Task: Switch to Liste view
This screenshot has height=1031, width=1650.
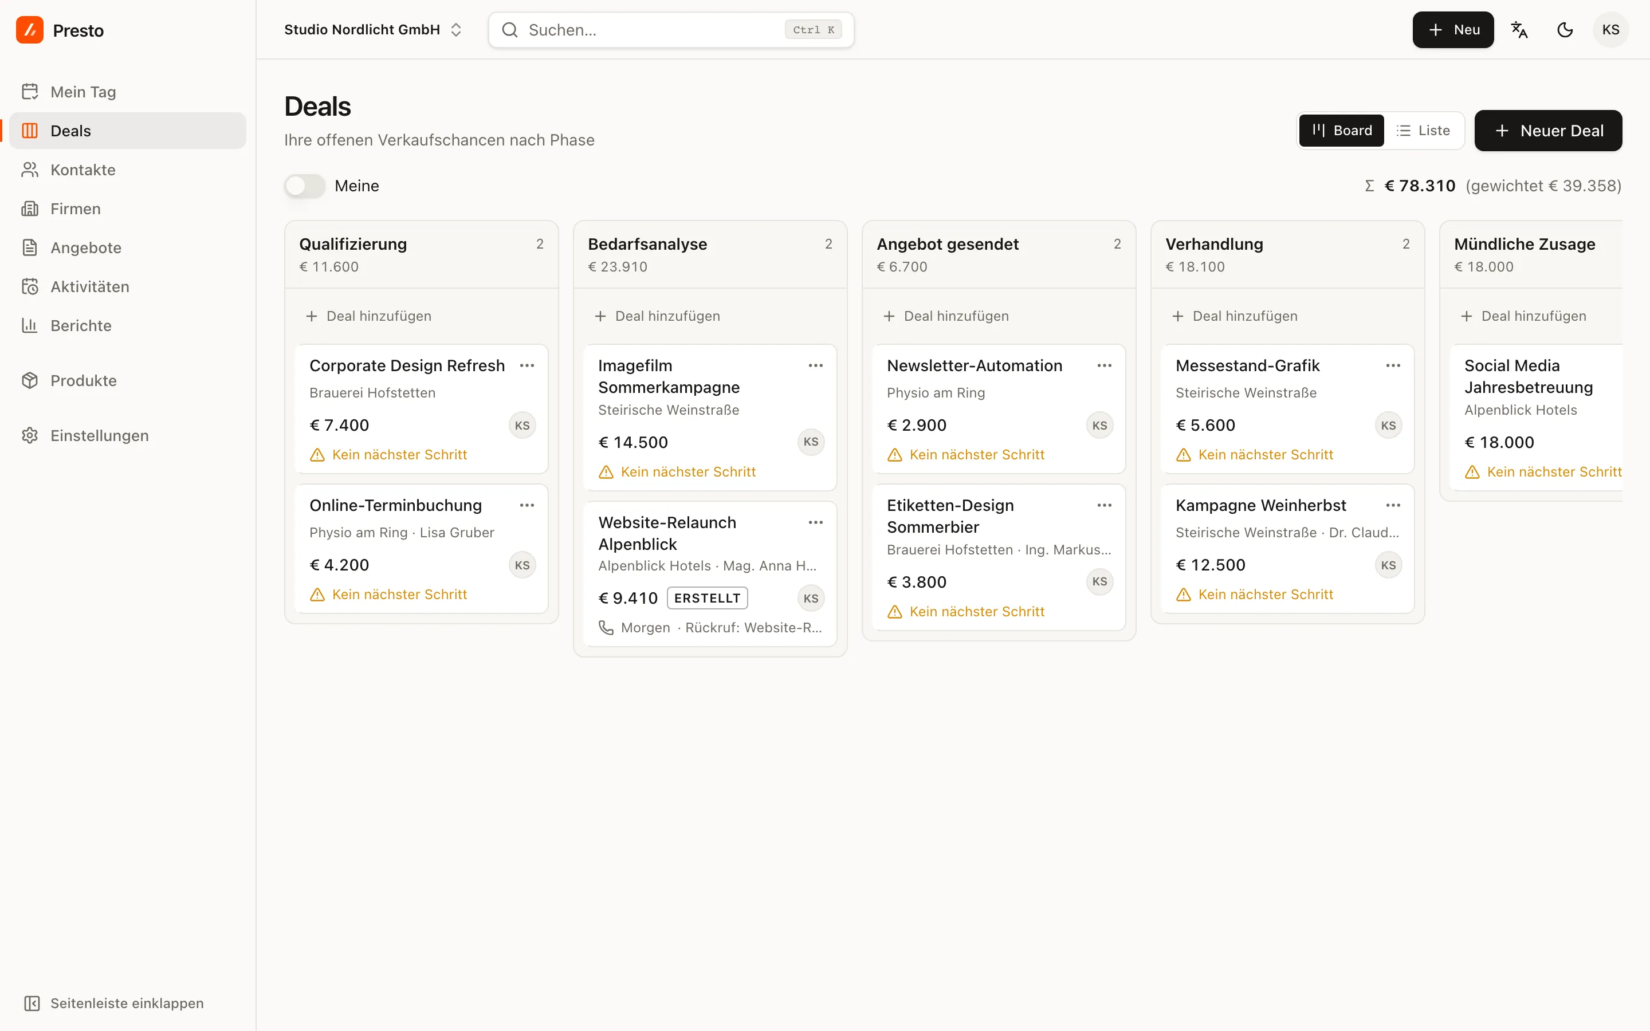Action: (x=1423, y=130)
